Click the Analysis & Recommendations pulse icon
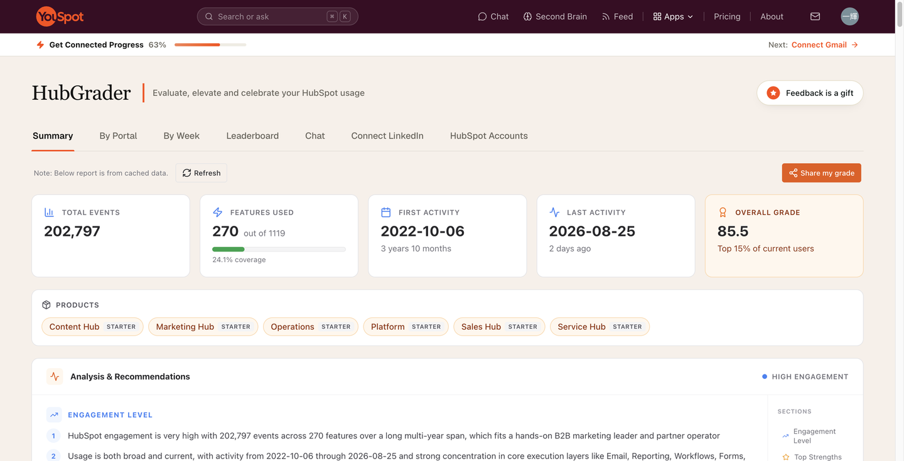Image resolution: width=904 pixels, height=461 pixels. (x=55, y=376)
